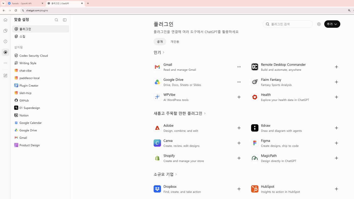Open the history clock icon in rail

coord(5,41)
